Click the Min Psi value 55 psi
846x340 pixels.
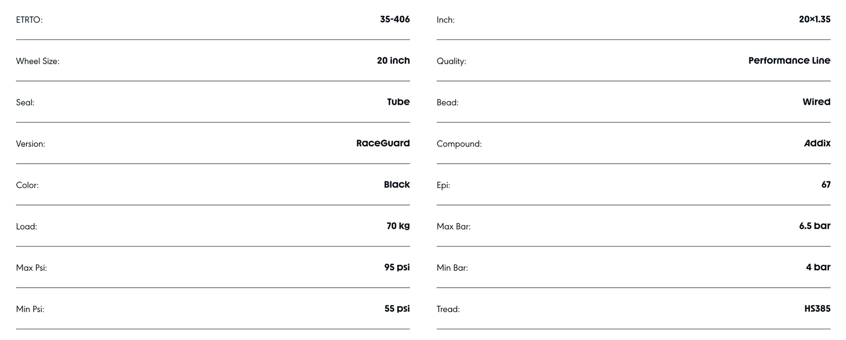tap(396, 308)
